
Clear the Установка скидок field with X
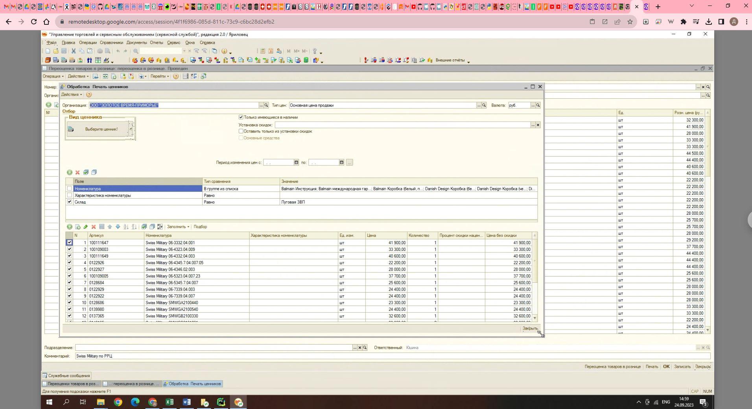point(538,125)
